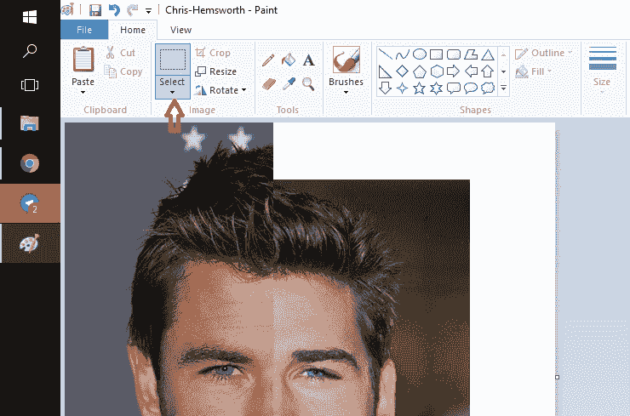Viewport: 630px width, 416px height.
Task: Open Task View on the taskbar
Action: point(30,85)
